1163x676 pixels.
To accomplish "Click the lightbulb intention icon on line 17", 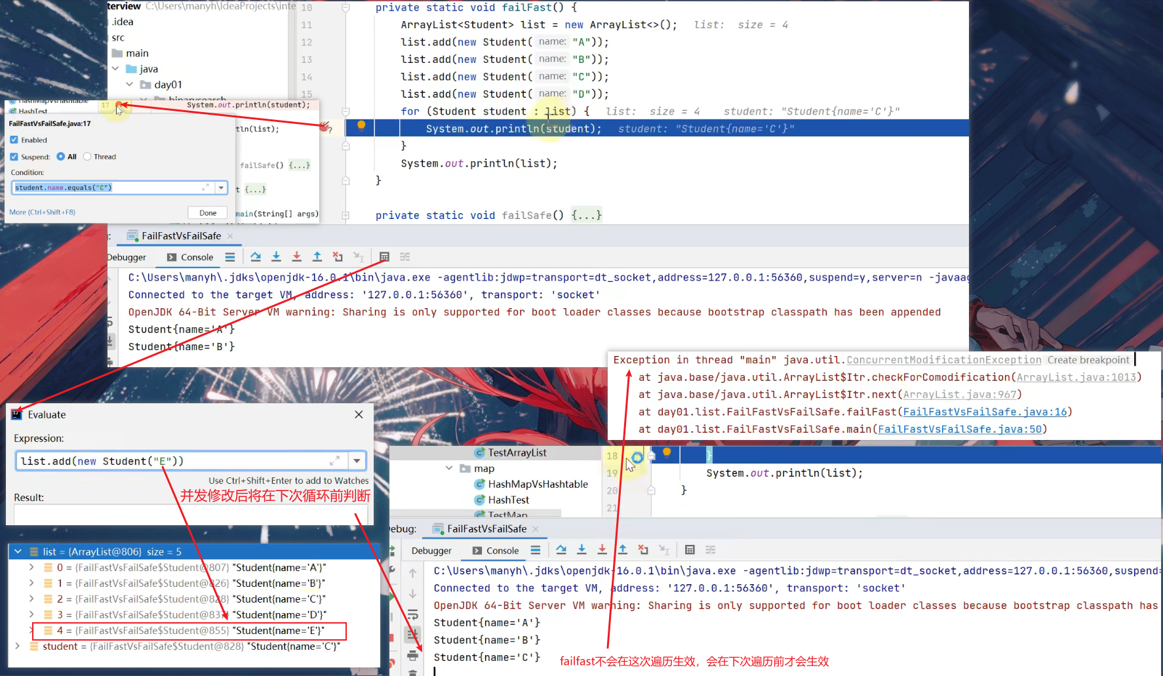I will point(361,125).
